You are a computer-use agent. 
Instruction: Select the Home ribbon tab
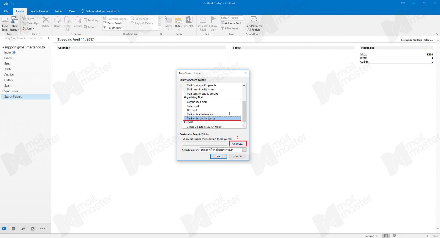[20, 11]
